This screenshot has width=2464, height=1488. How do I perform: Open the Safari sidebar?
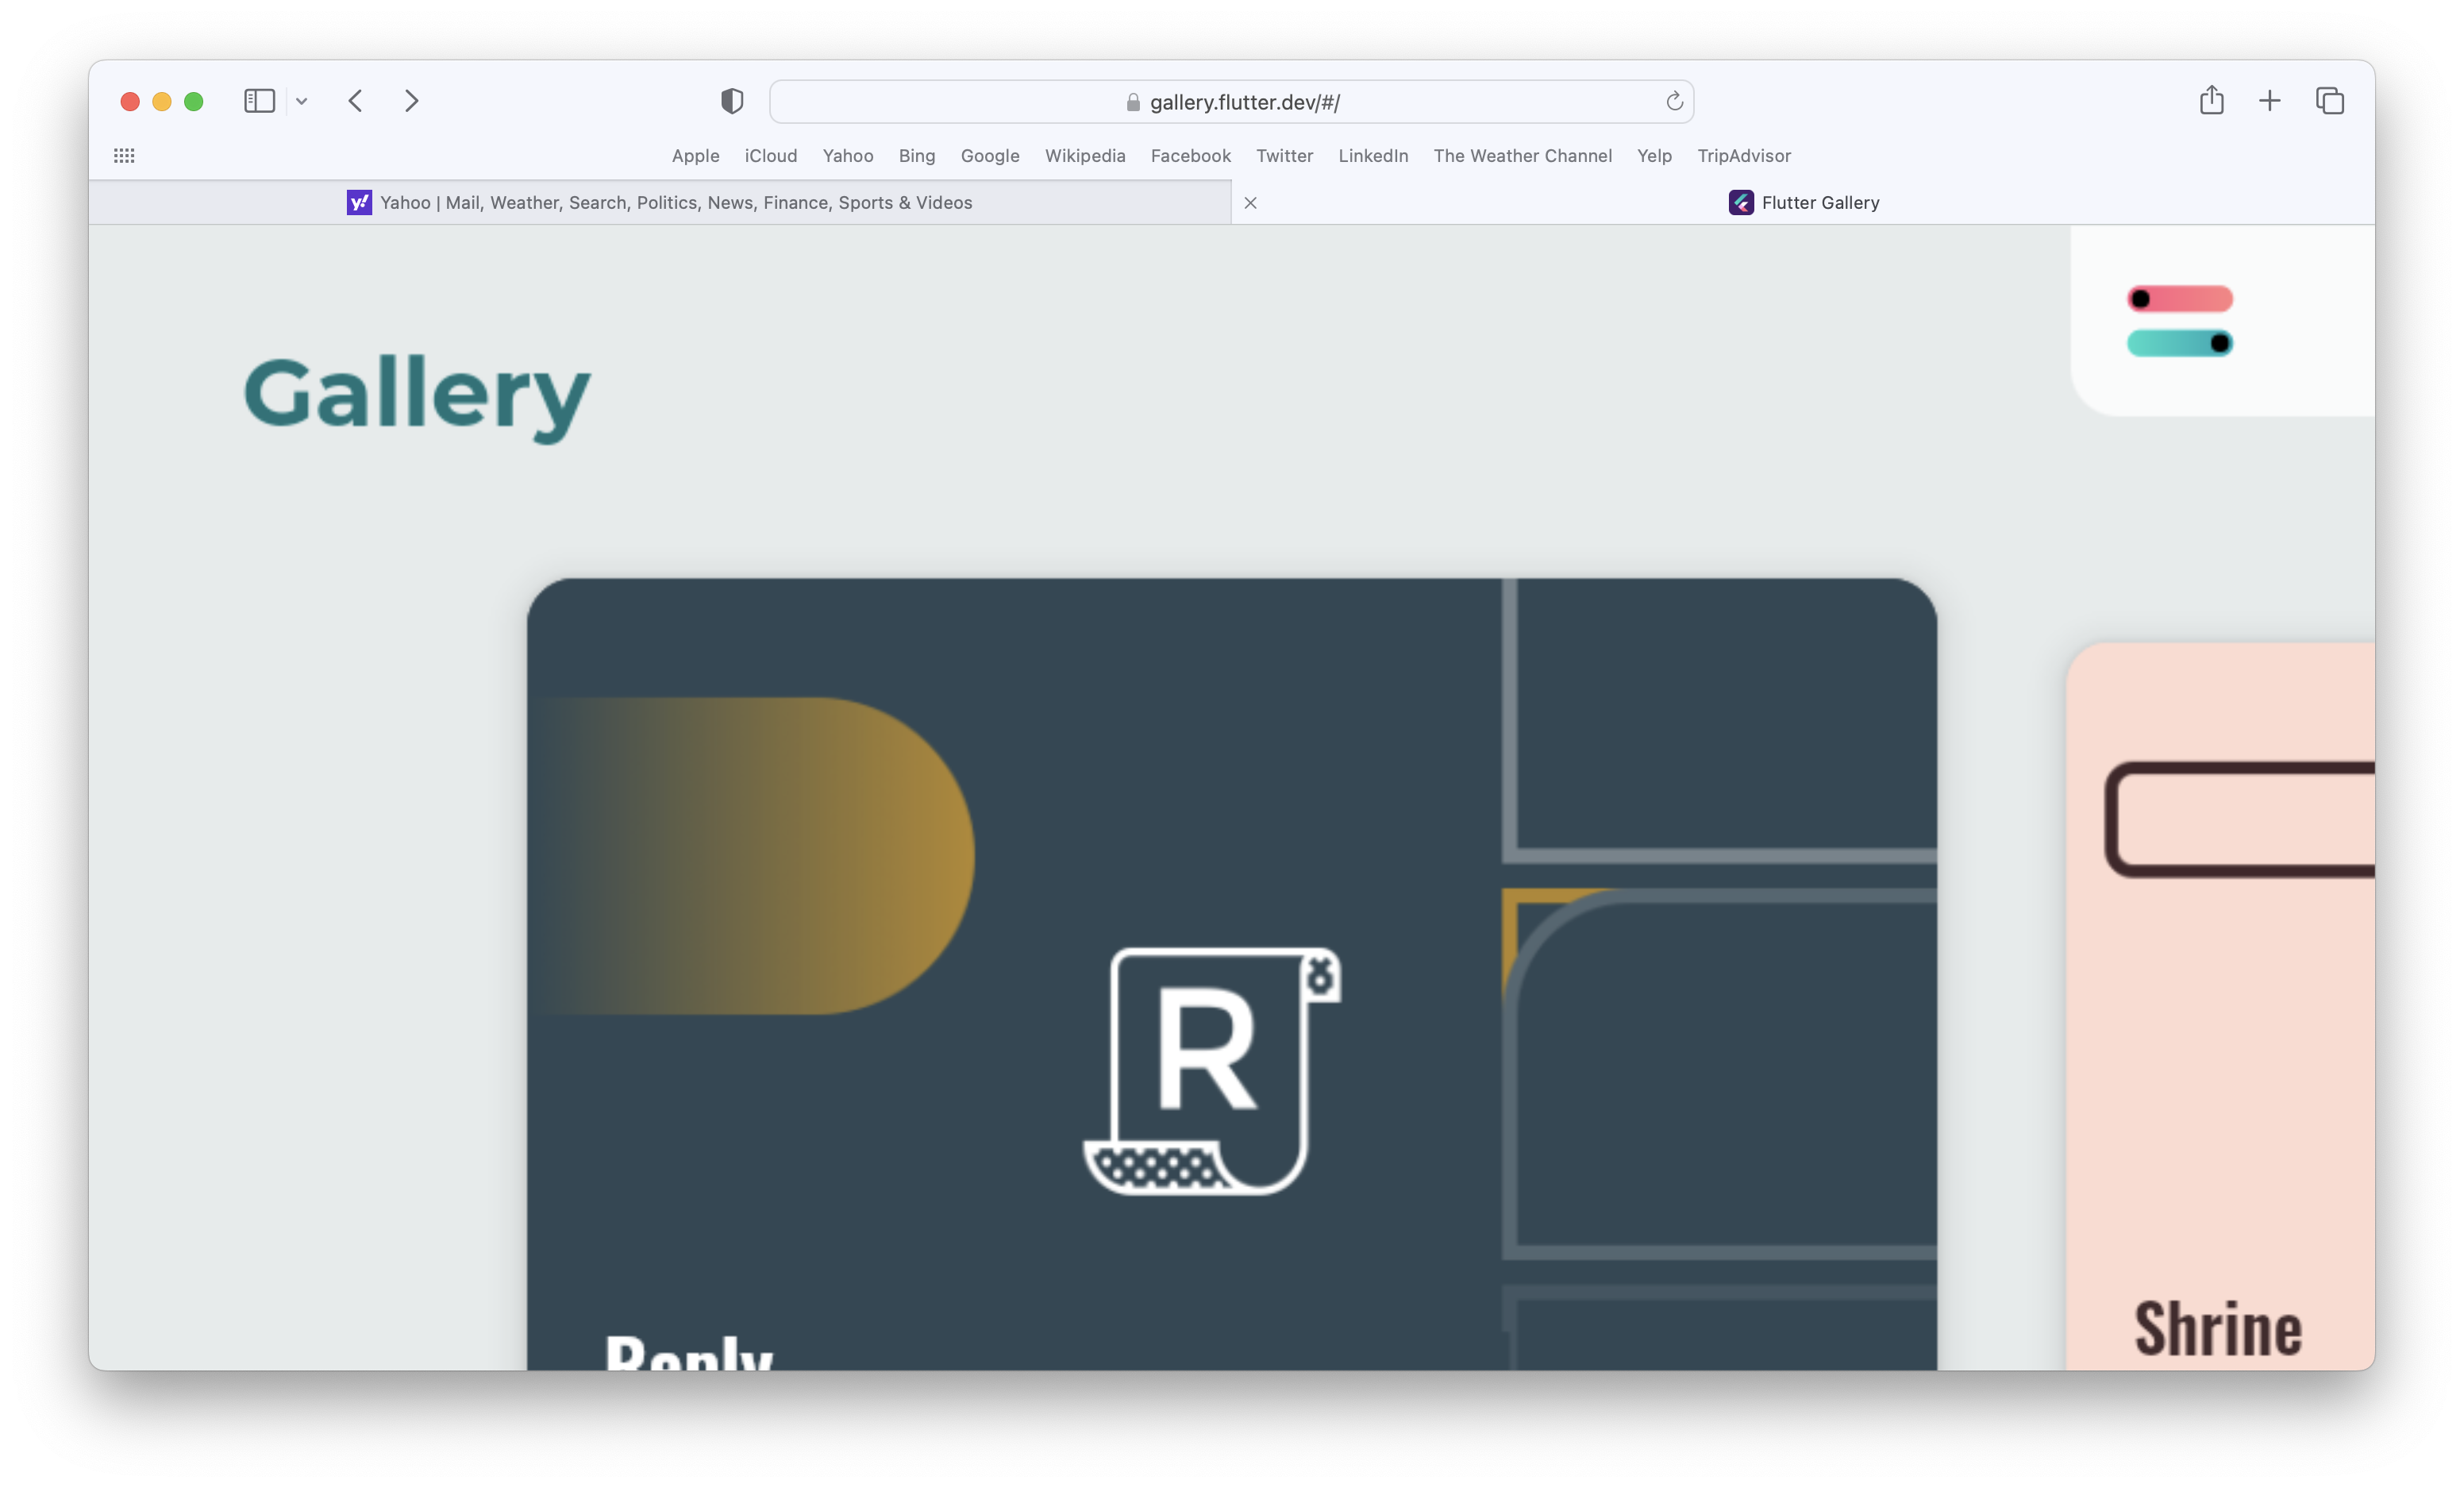click(259, 100)
